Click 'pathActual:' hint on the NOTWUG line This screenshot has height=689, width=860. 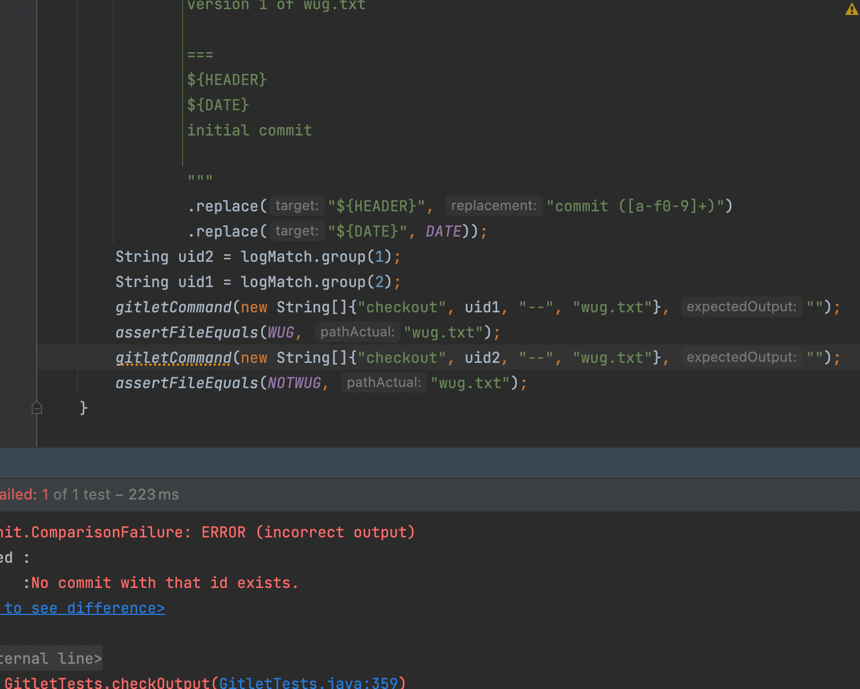383,382
